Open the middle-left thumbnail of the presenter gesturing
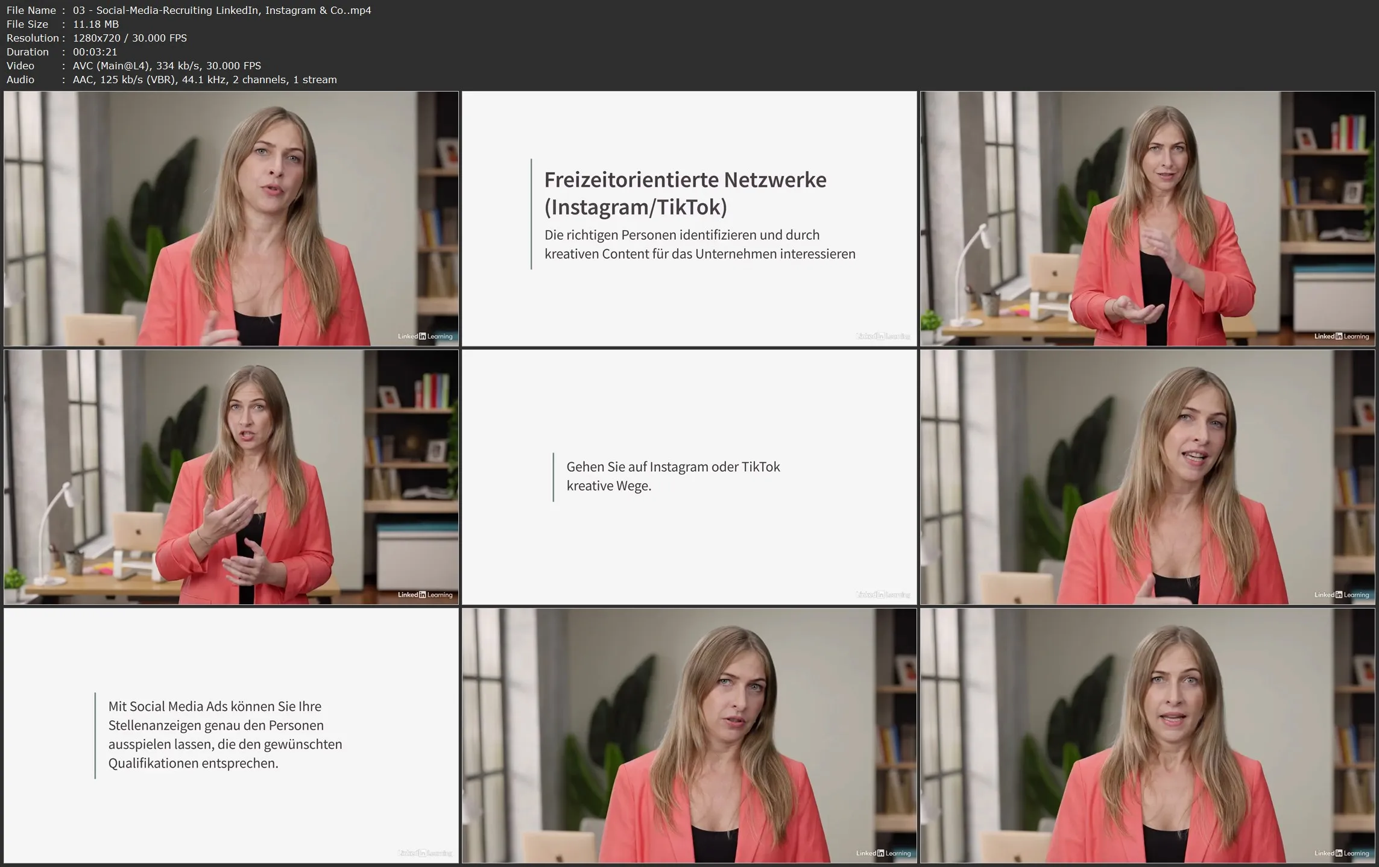Viewport: 1379px width, 867px height. click(231, 477)
